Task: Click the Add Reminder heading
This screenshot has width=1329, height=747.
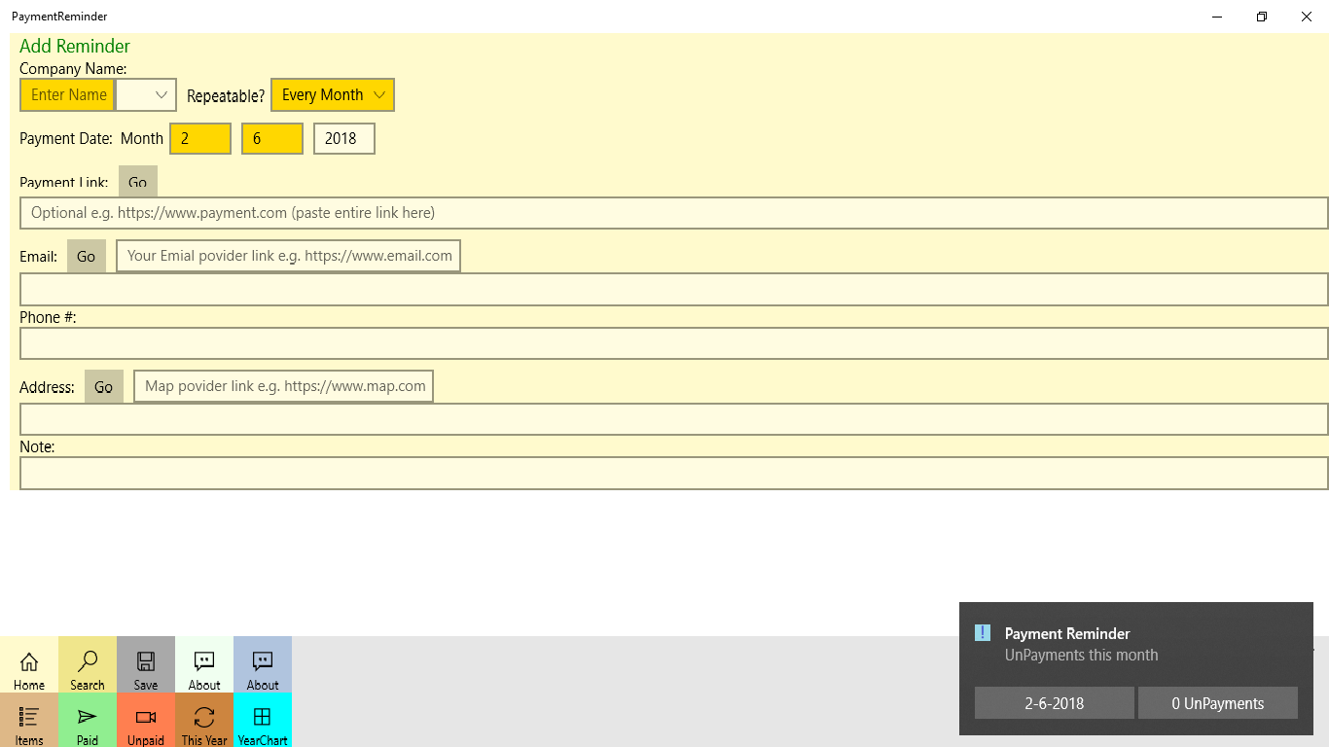Action: 75,46
